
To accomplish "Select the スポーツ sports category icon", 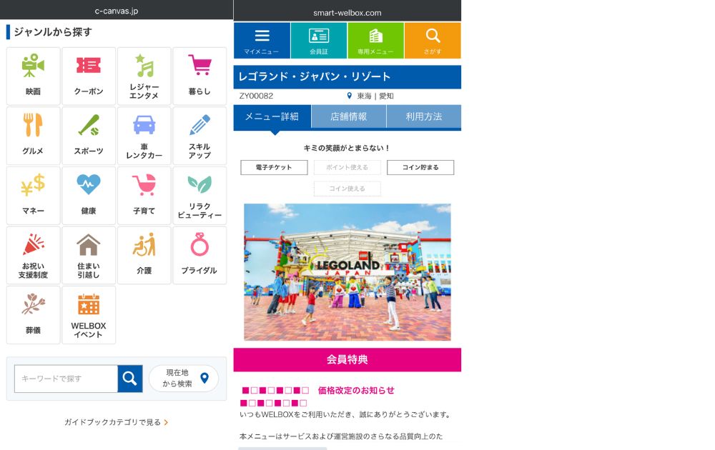I will point(88,135).
